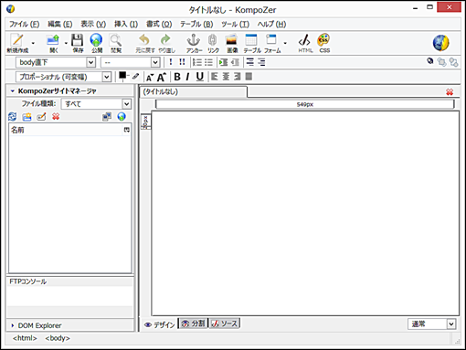Open the 通常 view mode dropdown
Screen dimensions: 466x350
click(431, 323)
